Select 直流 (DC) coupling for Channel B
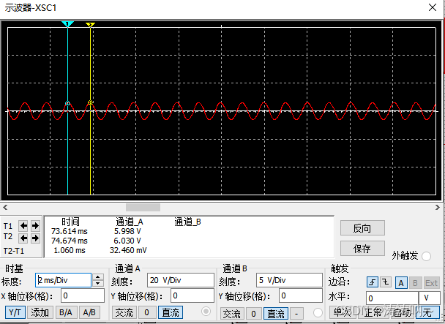The height and width of the screenshot is (324, 445). pyautogui.click(x=276, y=314)
